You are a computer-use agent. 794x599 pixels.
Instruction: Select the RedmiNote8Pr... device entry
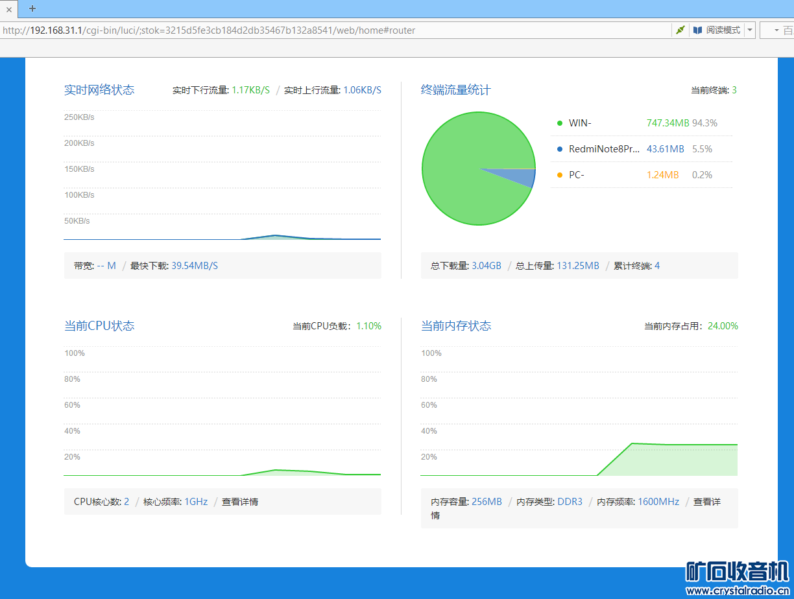point(604,149)
